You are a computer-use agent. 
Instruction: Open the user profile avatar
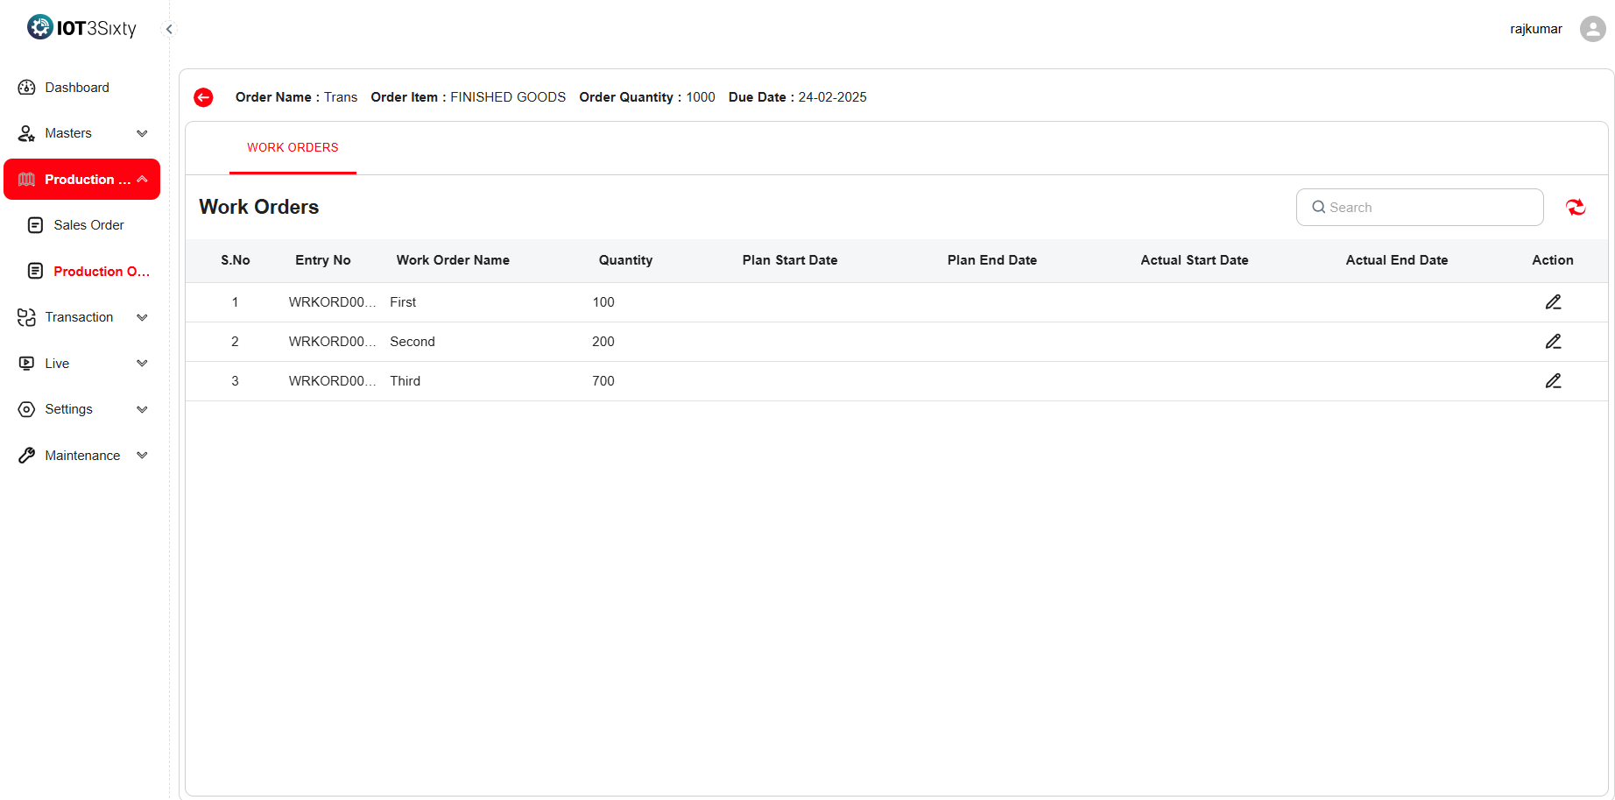1592,29
